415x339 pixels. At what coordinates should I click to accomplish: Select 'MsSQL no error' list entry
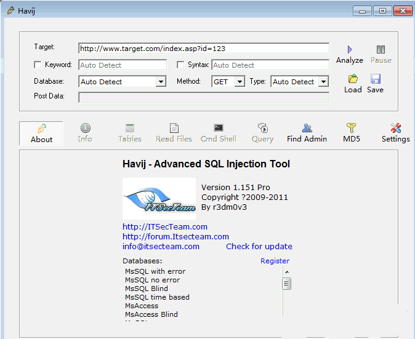tap(153, 280)
